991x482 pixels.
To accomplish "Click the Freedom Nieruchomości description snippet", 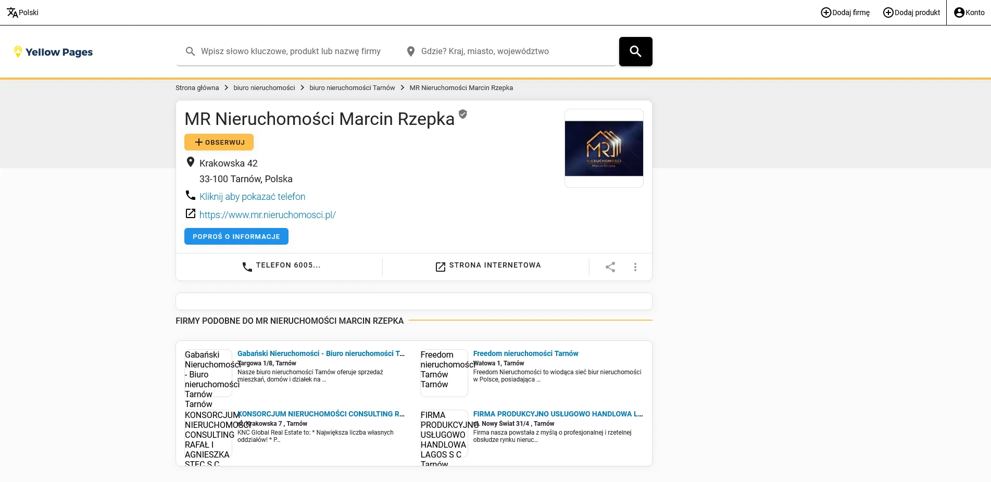I will (x=557, y=376).
